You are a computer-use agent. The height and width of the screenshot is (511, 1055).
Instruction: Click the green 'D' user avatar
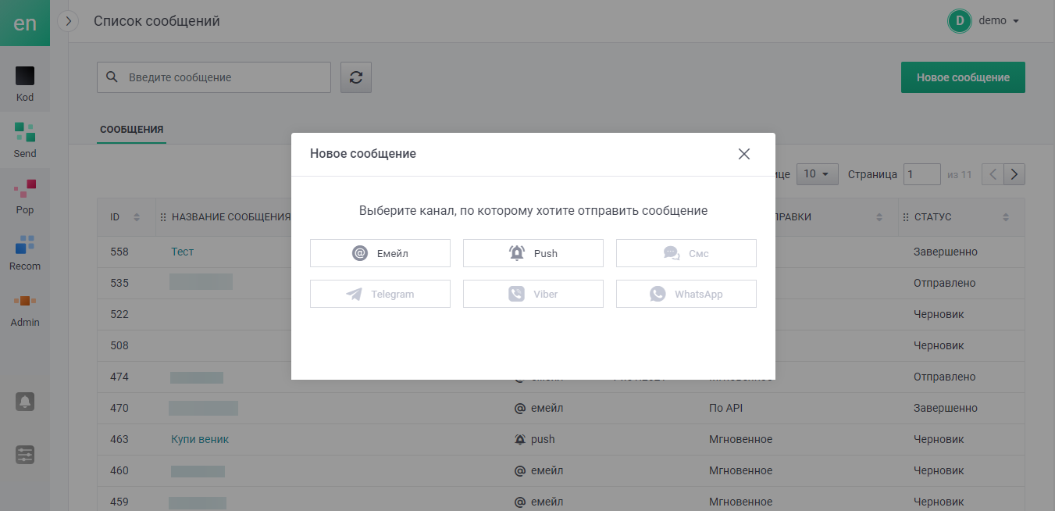(960, 21)
